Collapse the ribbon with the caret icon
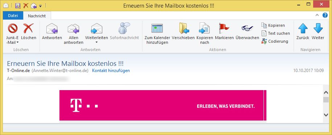The width and height of the screenshot is (332, 135). click(317, 15)
